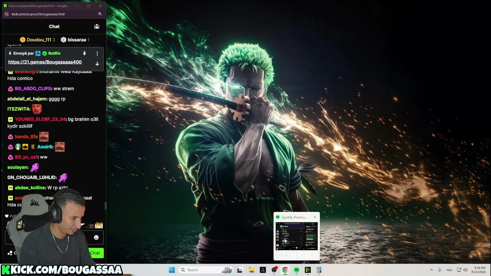Click the BotRix username in pinned message

click(x=54, y=53)
